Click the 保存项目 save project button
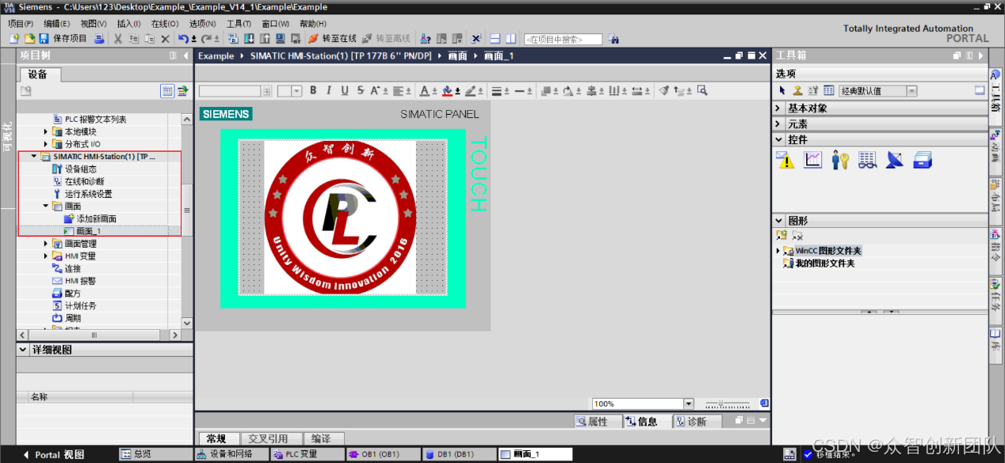 (70, 38)
